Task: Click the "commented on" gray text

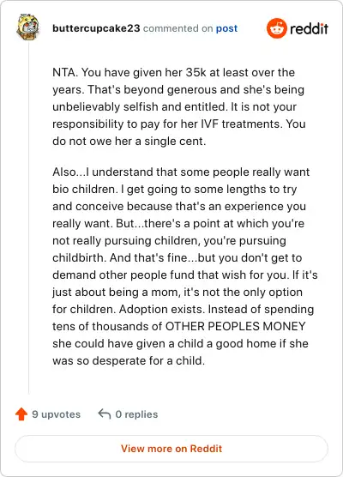Action: [178, 28]
